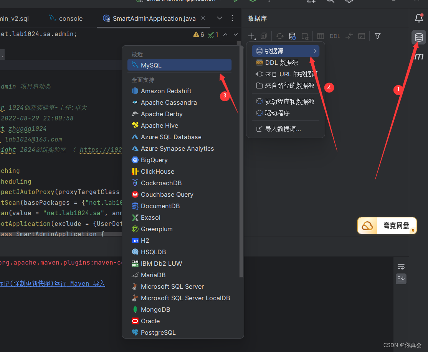Click the warnings count indicator
This screenshot has height=352, width=428.
point(199,35)
